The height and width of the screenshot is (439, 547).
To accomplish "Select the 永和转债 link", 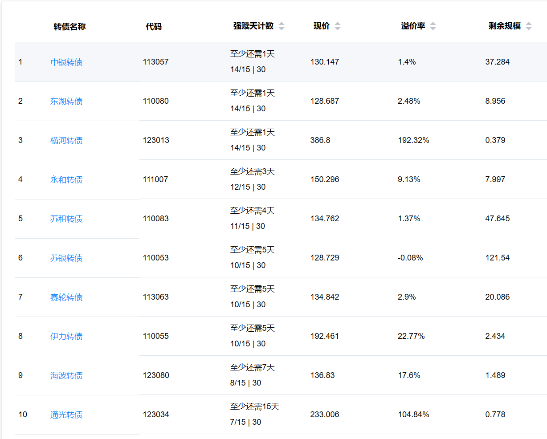I will [66, 180].
